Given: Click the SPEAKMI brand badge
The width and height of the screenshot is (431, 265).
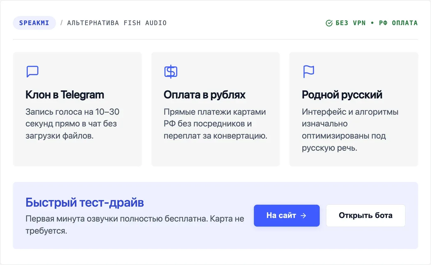Looking at the screenshot, I should [x=34, y=23].
